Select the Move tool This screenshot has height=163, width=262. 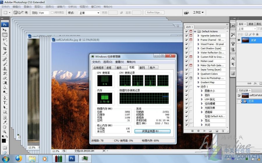pos(5,30)
